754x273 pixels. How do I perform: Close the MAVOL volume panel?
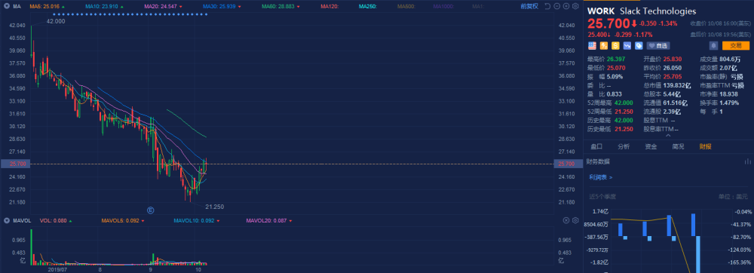point(565,220)
